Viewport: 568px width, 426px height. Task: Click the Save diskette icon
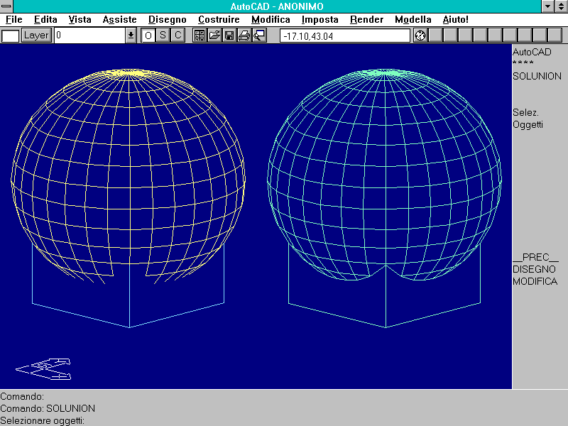(229, 35)
